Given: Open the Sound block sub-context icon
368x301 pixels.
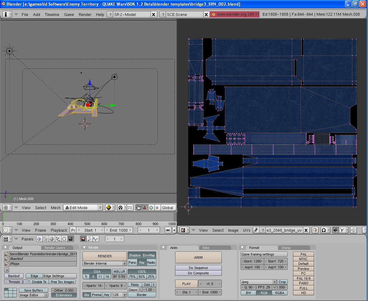Looking at the screenshot, I should click(x=95, y=239).
